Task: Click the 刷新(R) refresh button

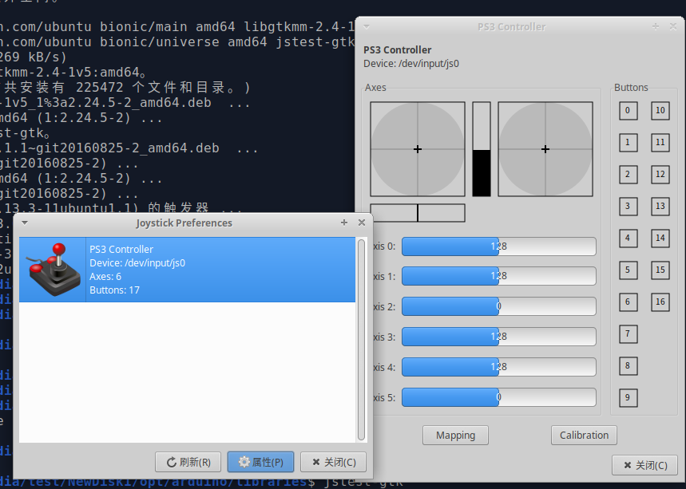Action: [x=188, y=462]
